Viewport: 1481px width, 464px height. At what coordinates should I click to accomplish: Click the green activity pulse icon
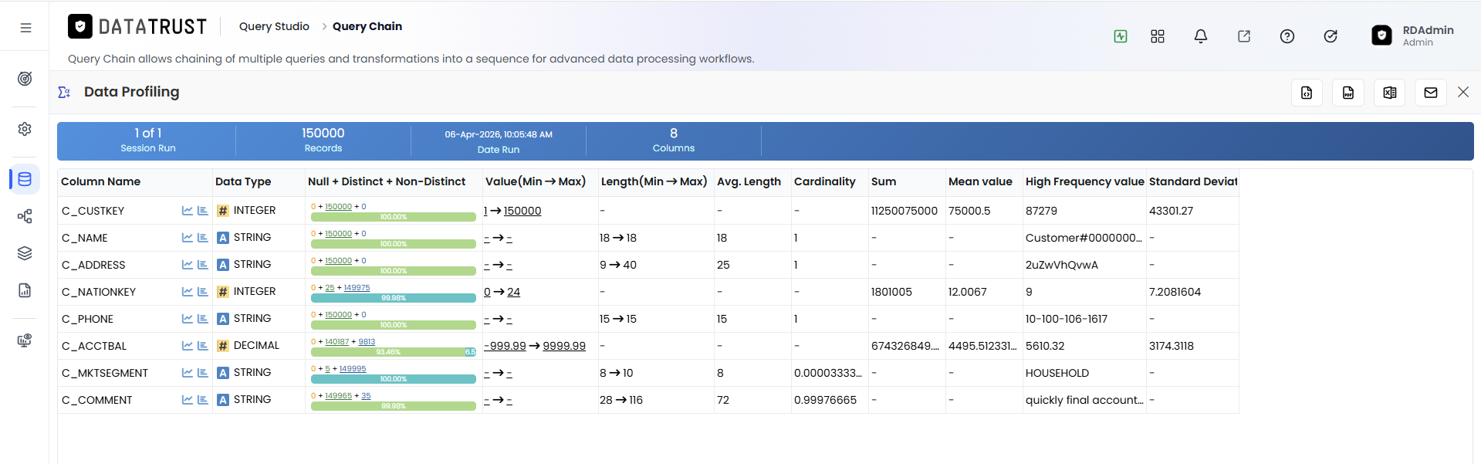click(x=1121, y=36)
